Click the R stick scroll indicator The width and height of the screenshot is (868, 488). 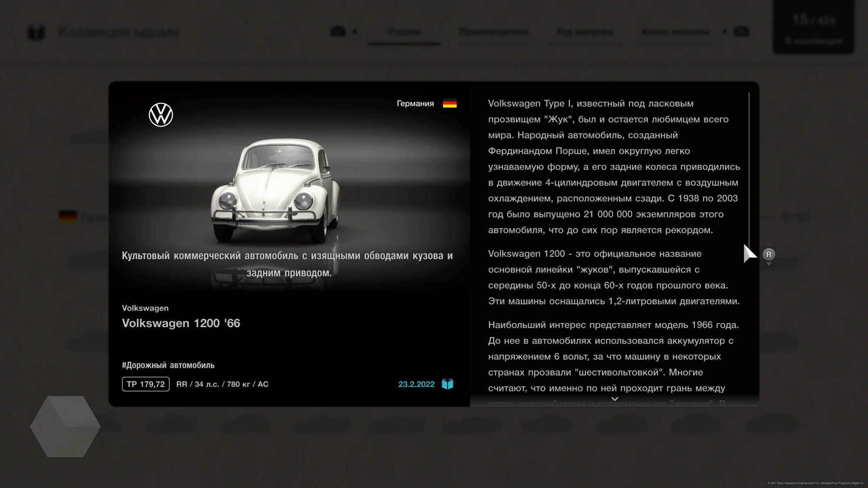[x=769, y=255]
